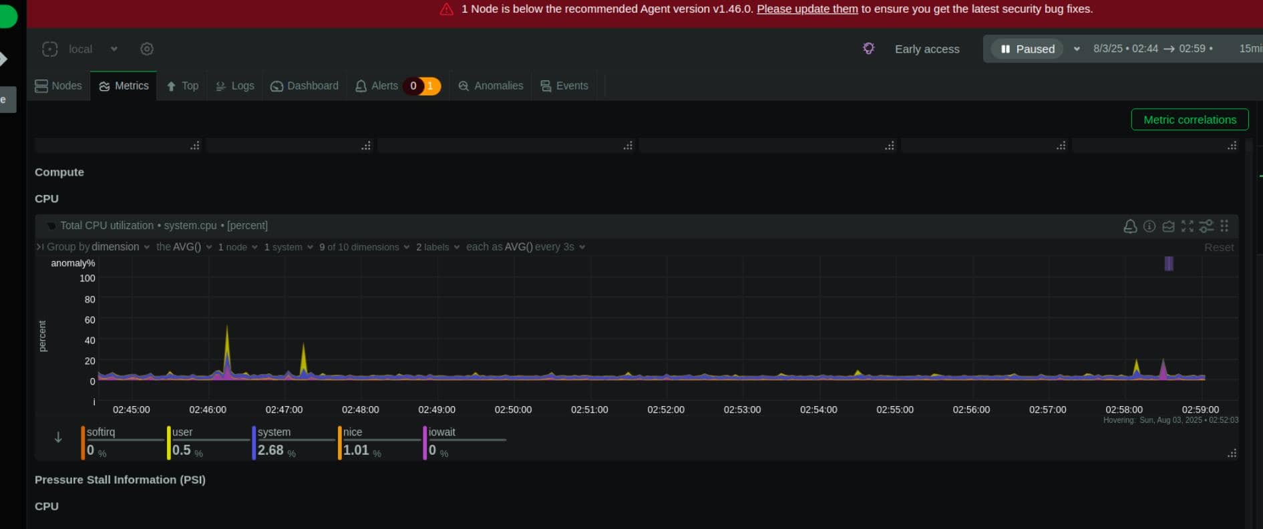Click the chart drag handle dots icon
1263x529 pixels.
1224,226
